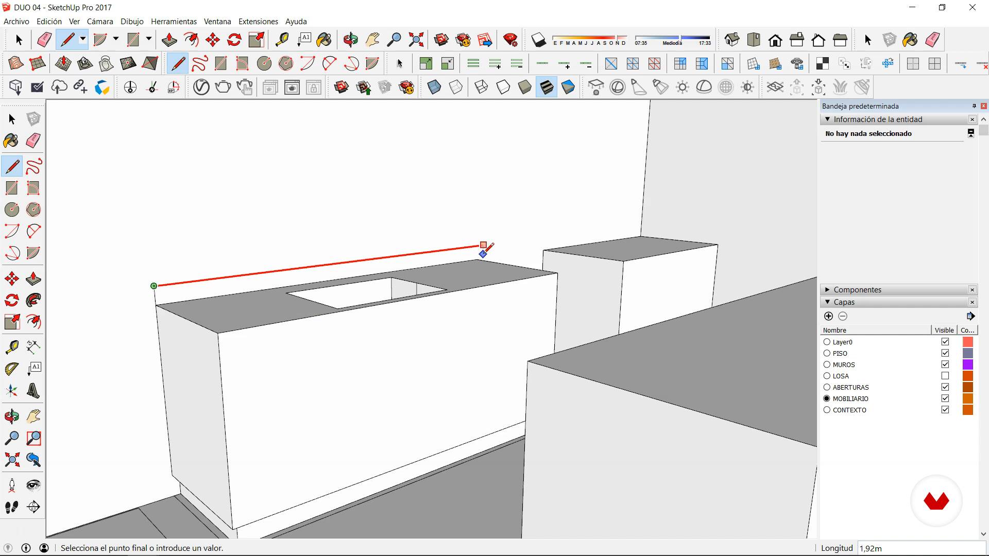989x556 pixels.
Task: Select the Push/Pull tool in left toolbar
Action: (x=33, y=279)
